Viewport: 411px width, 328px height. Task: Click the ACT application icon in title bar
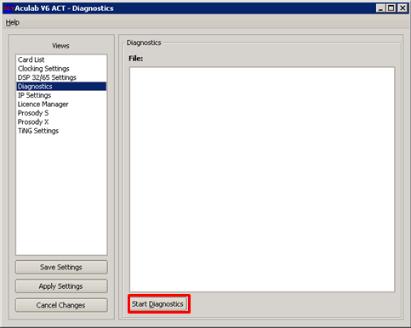9,8
